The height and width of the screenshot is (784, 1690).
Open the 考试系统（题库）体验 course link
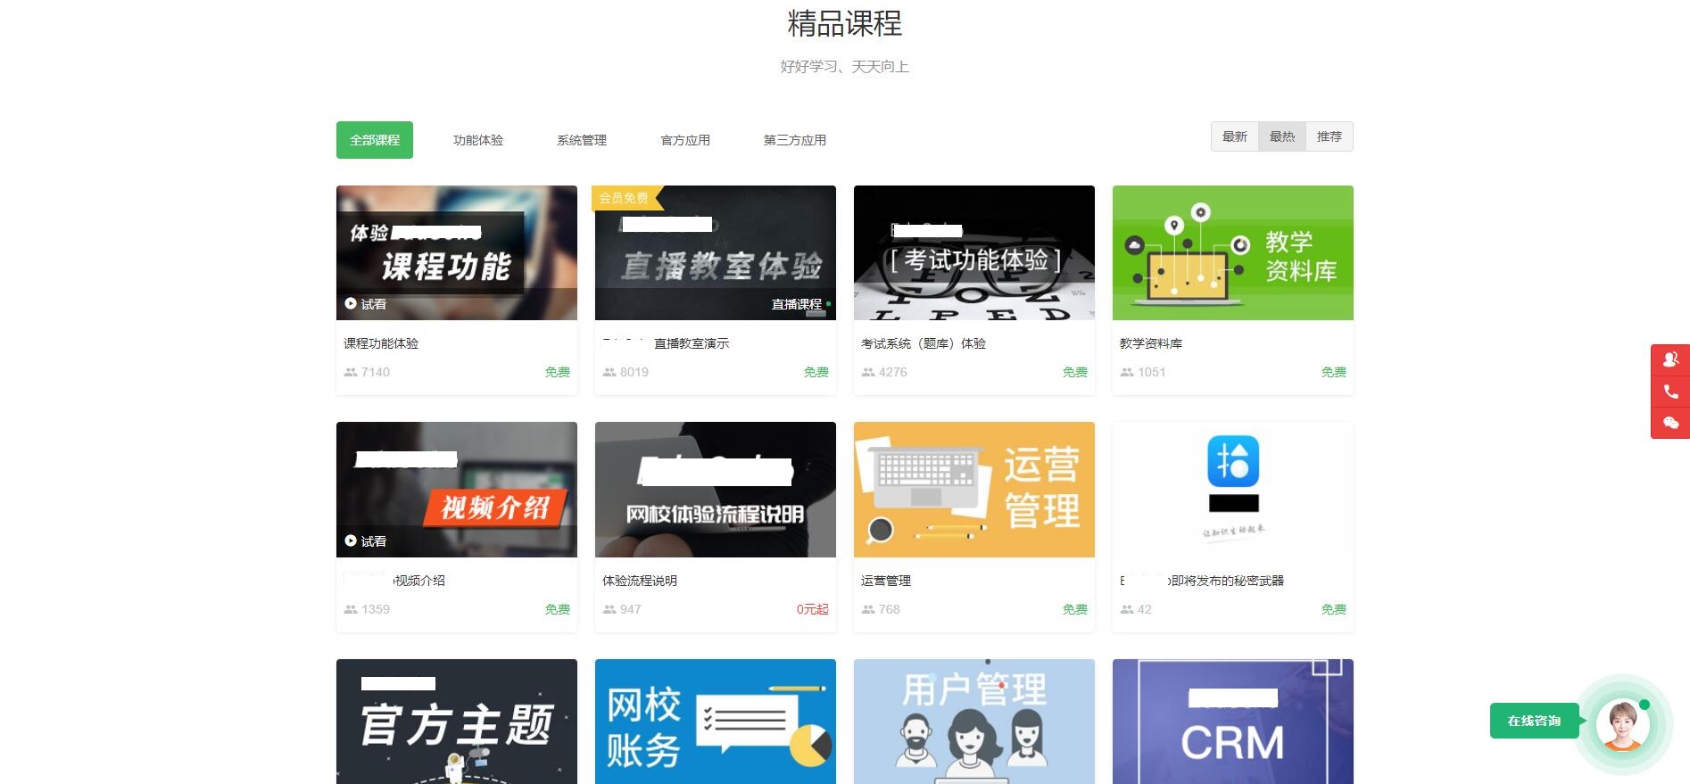[x=923, y=343]
